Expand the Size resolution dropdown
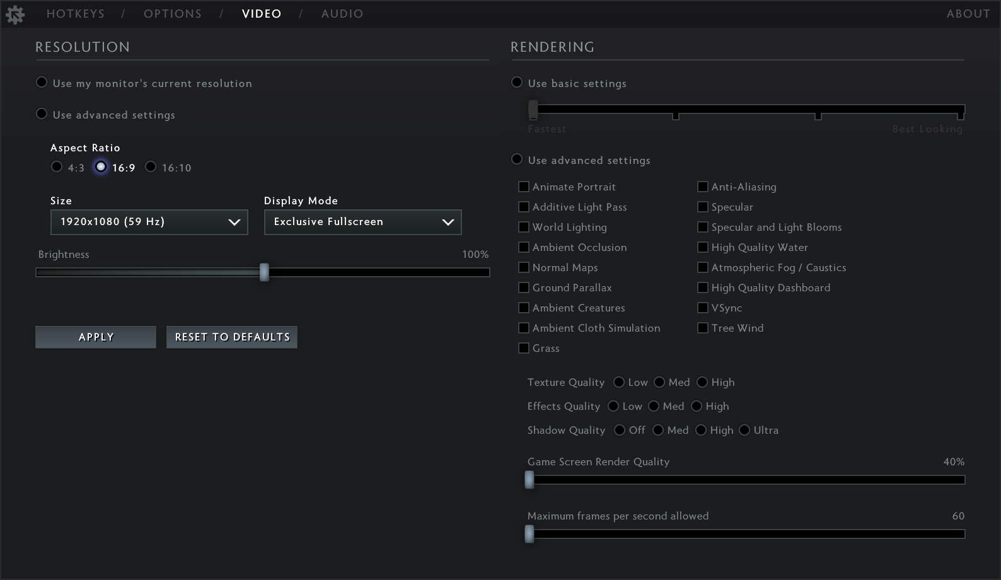The height and width of the screenshot is (580, 1001). (x=149, y=222)
